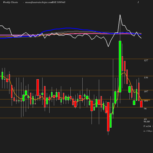Click the 'V: 4.54' volume readout
Viewport: 153px width, 153px height.
pos(147,126)
